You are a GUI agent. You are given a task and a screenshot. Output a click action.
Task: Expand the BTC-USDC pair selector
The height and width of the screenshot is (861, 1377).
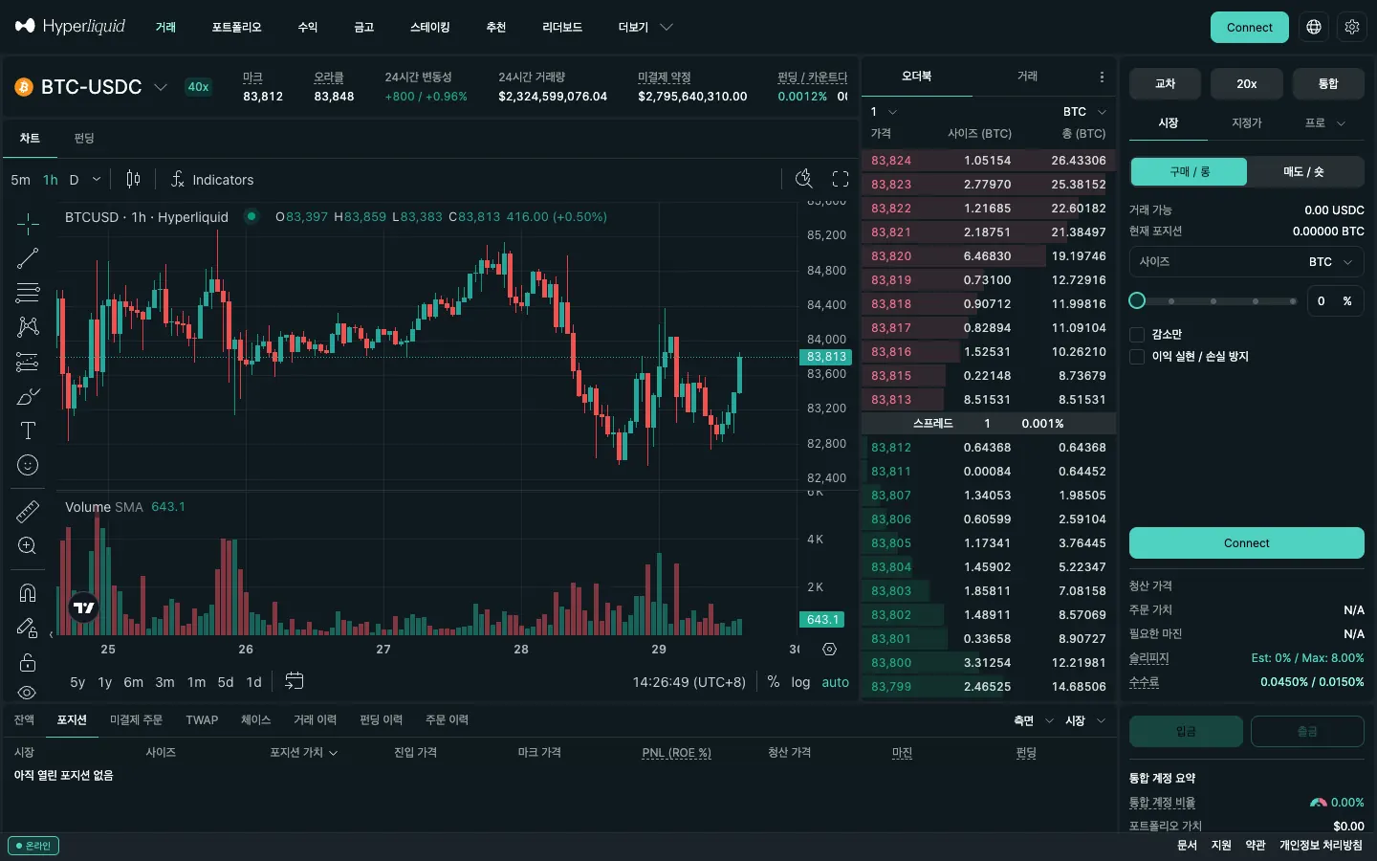[161, 87]
